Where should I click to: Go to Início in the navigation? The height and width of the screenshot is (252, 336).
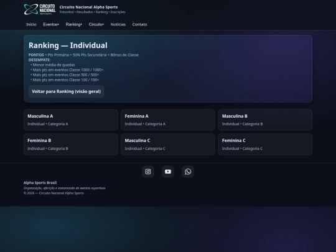point(31,24)
